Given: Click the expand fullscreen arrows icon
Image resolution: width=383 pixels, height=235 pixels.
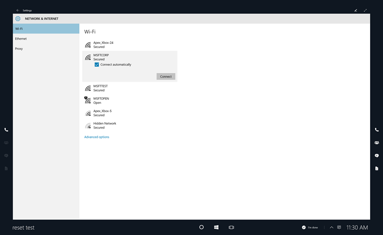Looking at the screenshot, I should coord(365,10).
